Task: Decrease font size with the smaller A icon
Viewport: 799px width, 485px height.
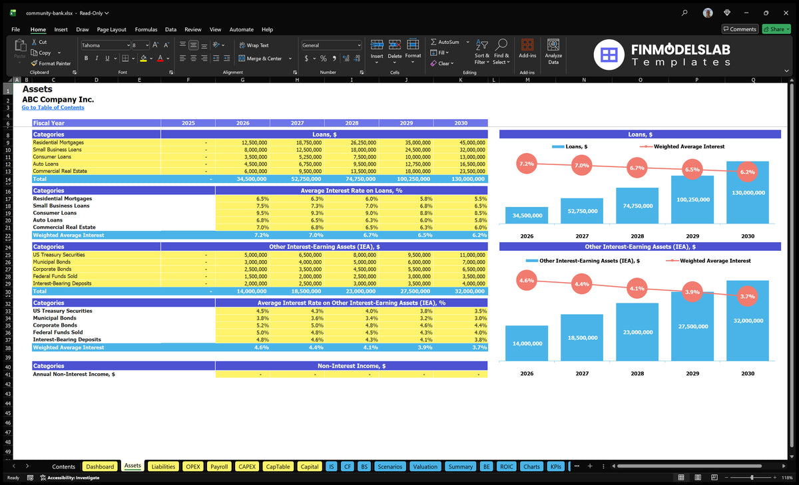Action: 166,45
